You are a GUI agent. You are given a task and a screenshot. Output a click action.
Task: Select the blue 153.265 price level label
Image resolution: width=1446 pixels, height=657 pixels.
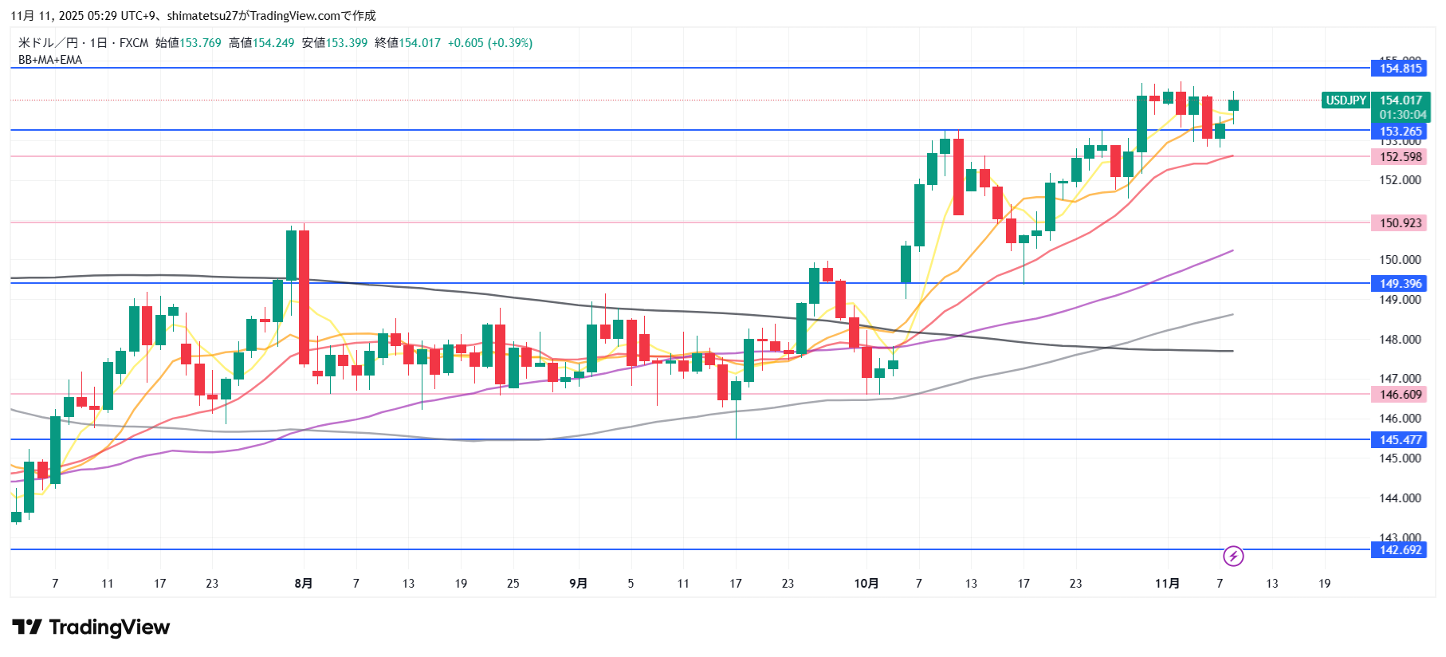1401,132
